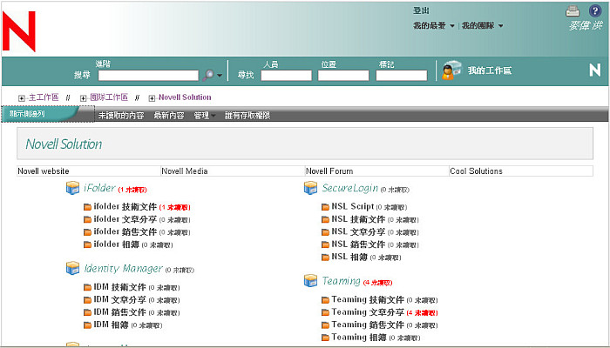The width and height of the screenshot is (610, 348).
Task: Click the user name at top right
Action: [x=586, y=26]
